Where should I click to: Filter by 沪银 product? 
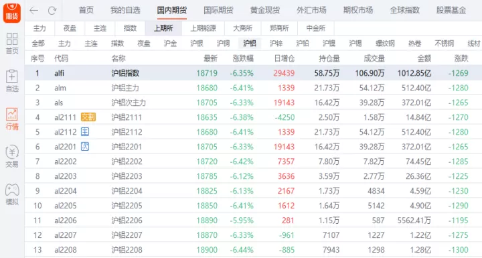tap(197, 44)
